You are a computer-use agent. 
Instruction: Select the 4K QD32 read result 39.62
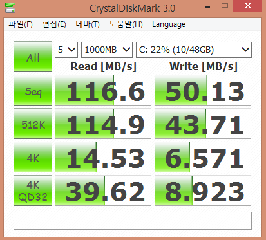tap(103, 190)
